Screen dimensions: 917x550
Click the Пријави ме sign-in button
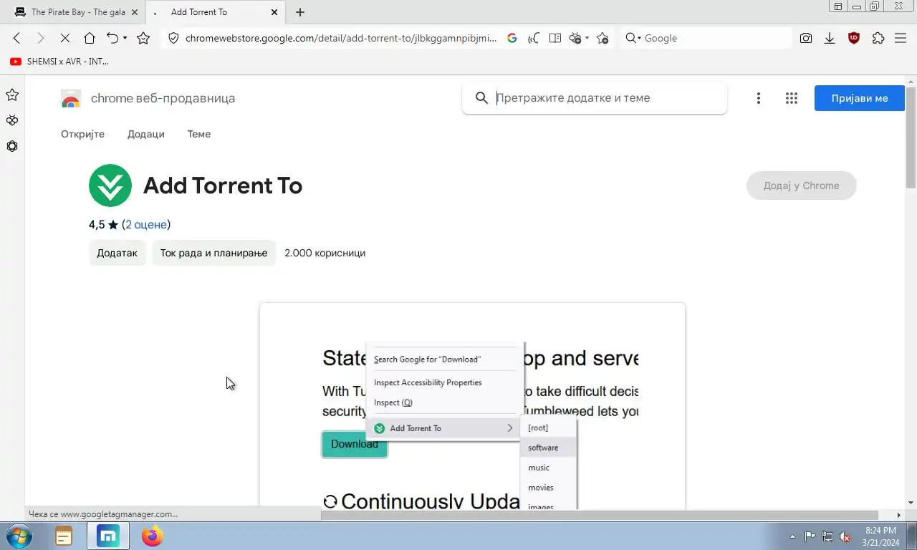pos(859,98)
